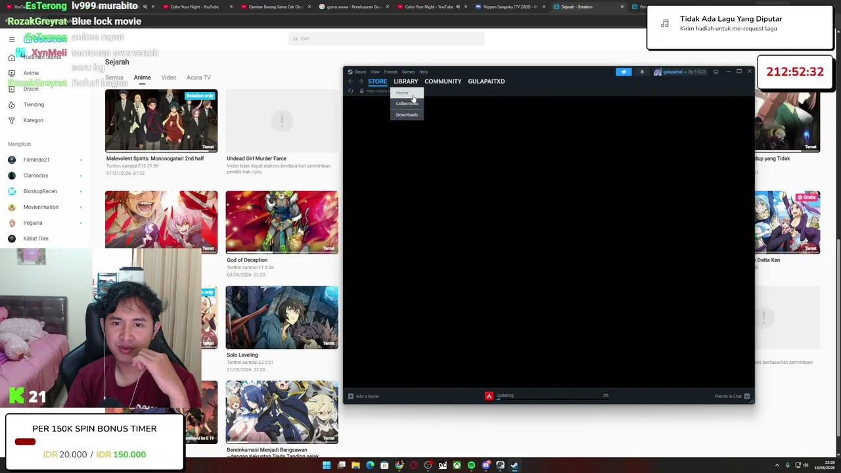Viewport: 841px width, 473px height.
Task: Reload the Steam store page
Action: tap(351, 91)
